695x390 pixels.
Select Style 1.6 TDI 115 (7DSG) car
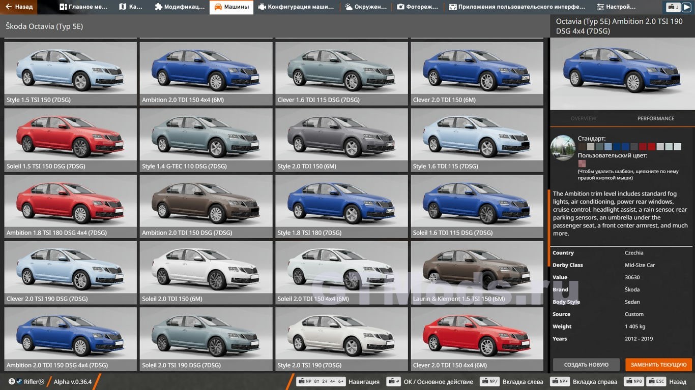point(477,140)
